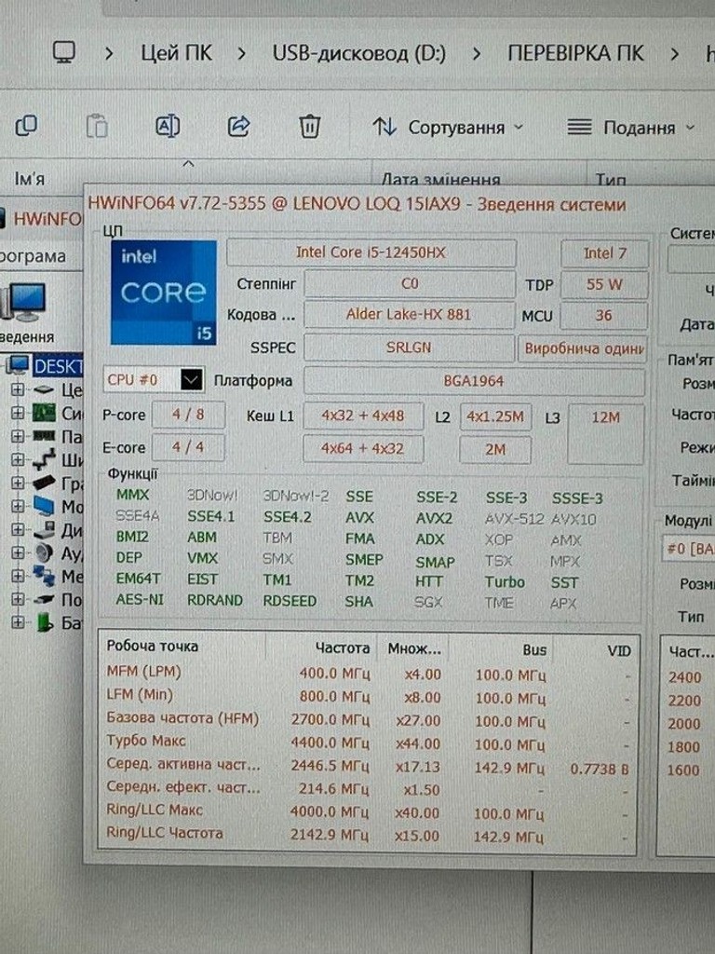Expand the memory tree node
Viewport: 715px width, 954px height.
(x=18, y=436)
